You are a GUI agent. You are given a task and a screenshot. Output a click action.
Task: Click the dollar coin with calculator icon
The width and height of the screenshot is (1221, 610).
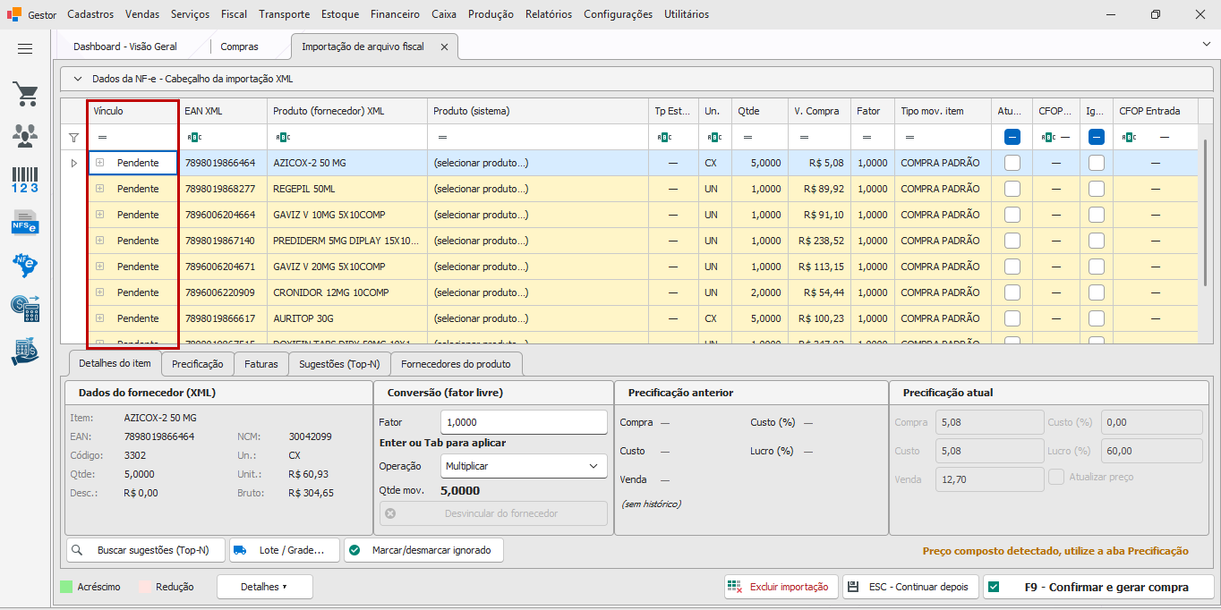tap(25, 308)
